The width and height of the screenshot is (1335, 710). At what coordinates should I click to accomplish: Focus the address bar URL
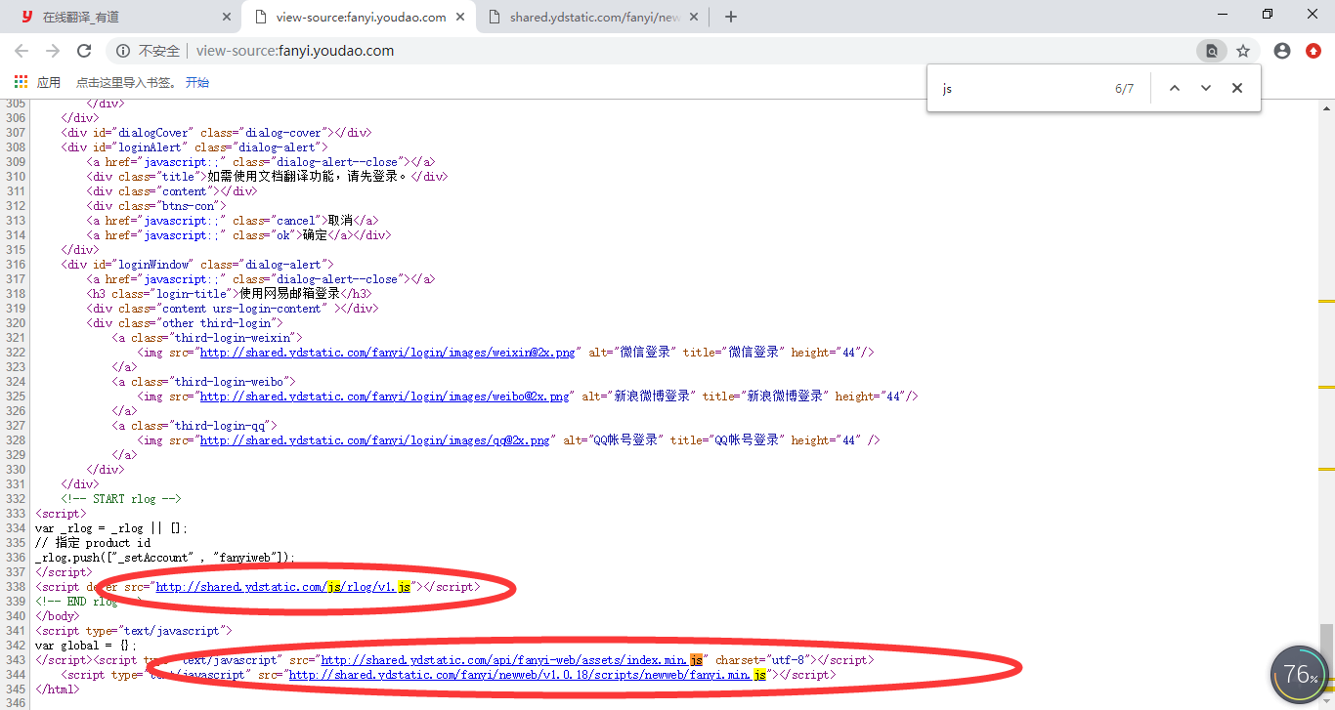tap(295, 51)
